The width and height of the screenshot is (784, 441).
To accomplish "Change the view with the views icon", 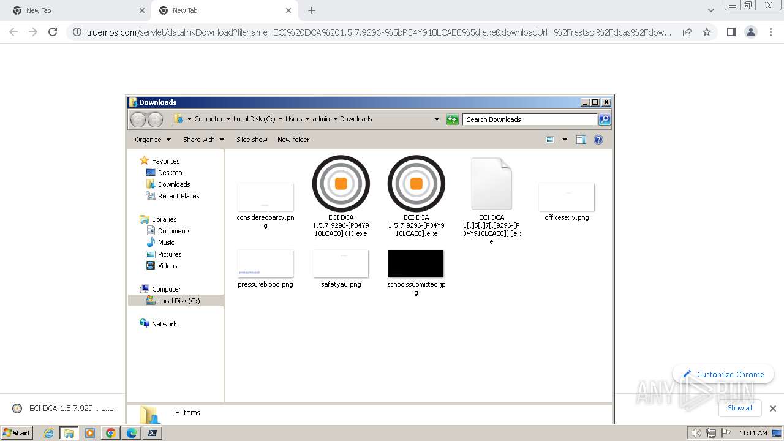I will click(550, 140).
